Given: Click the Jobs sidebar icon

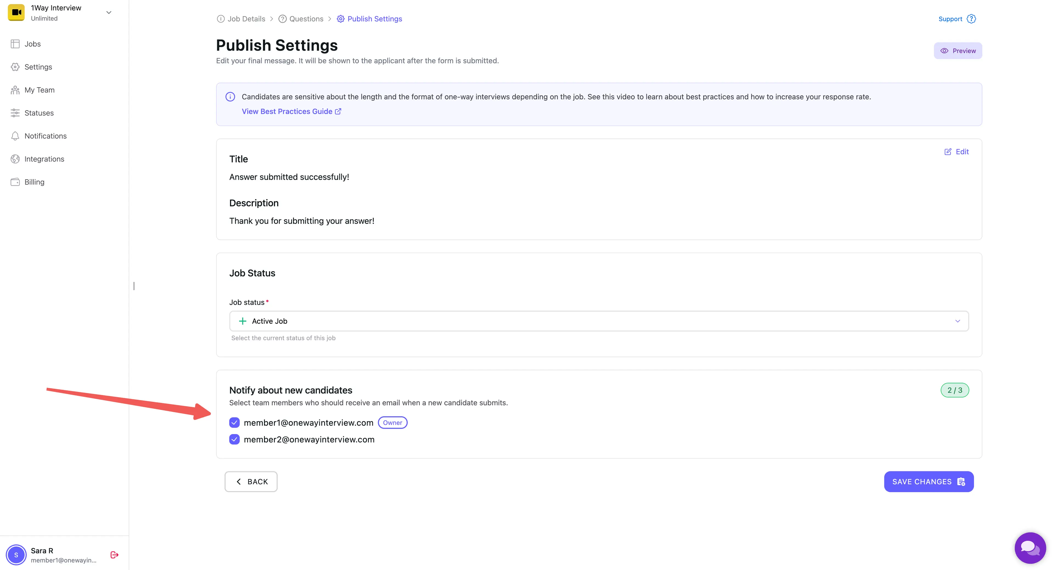Looking at the screenshot, I should (x=15, y=44).
